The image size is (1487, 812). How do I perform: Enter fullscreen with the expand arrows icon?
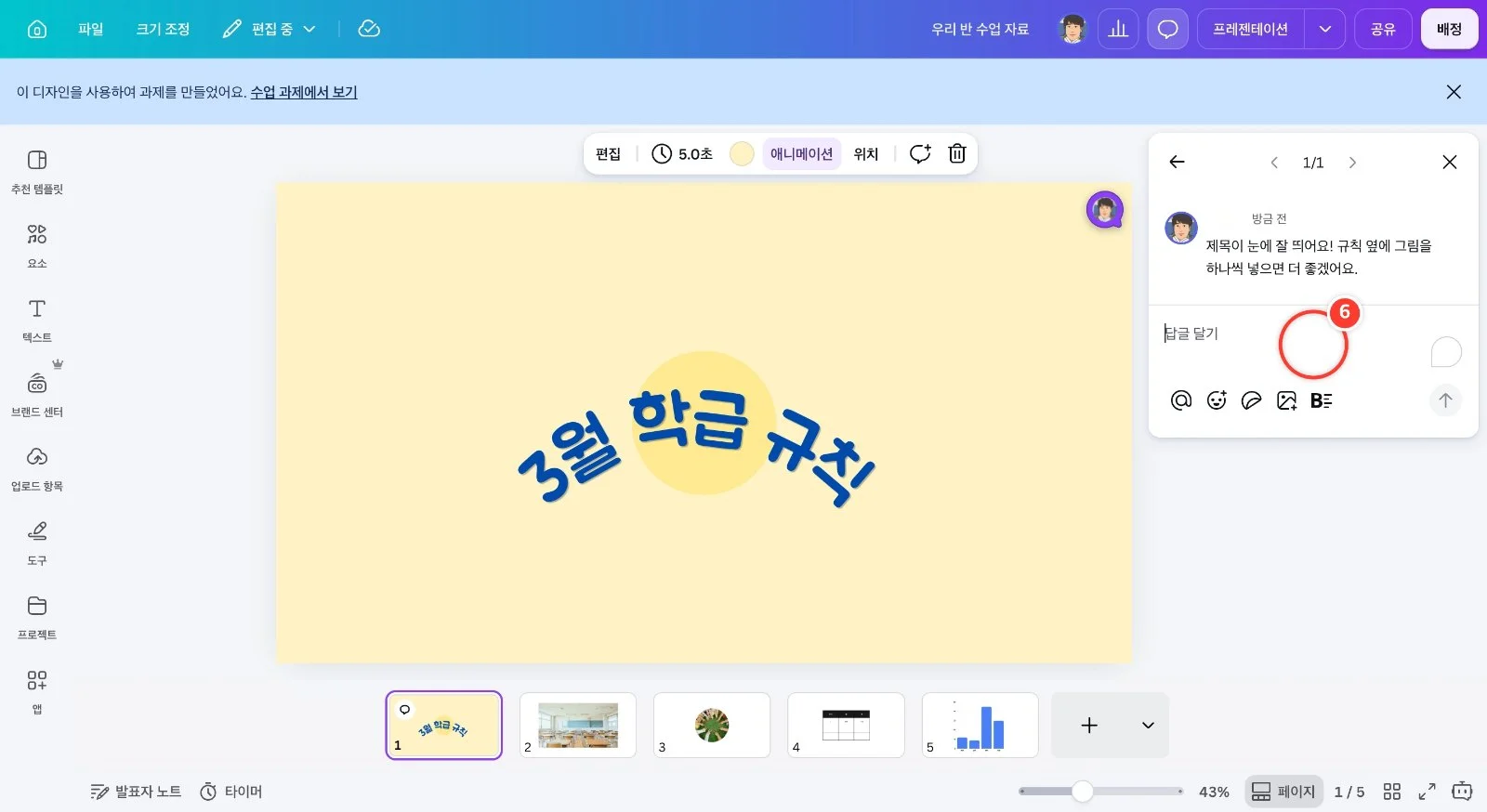(1427, 792)
